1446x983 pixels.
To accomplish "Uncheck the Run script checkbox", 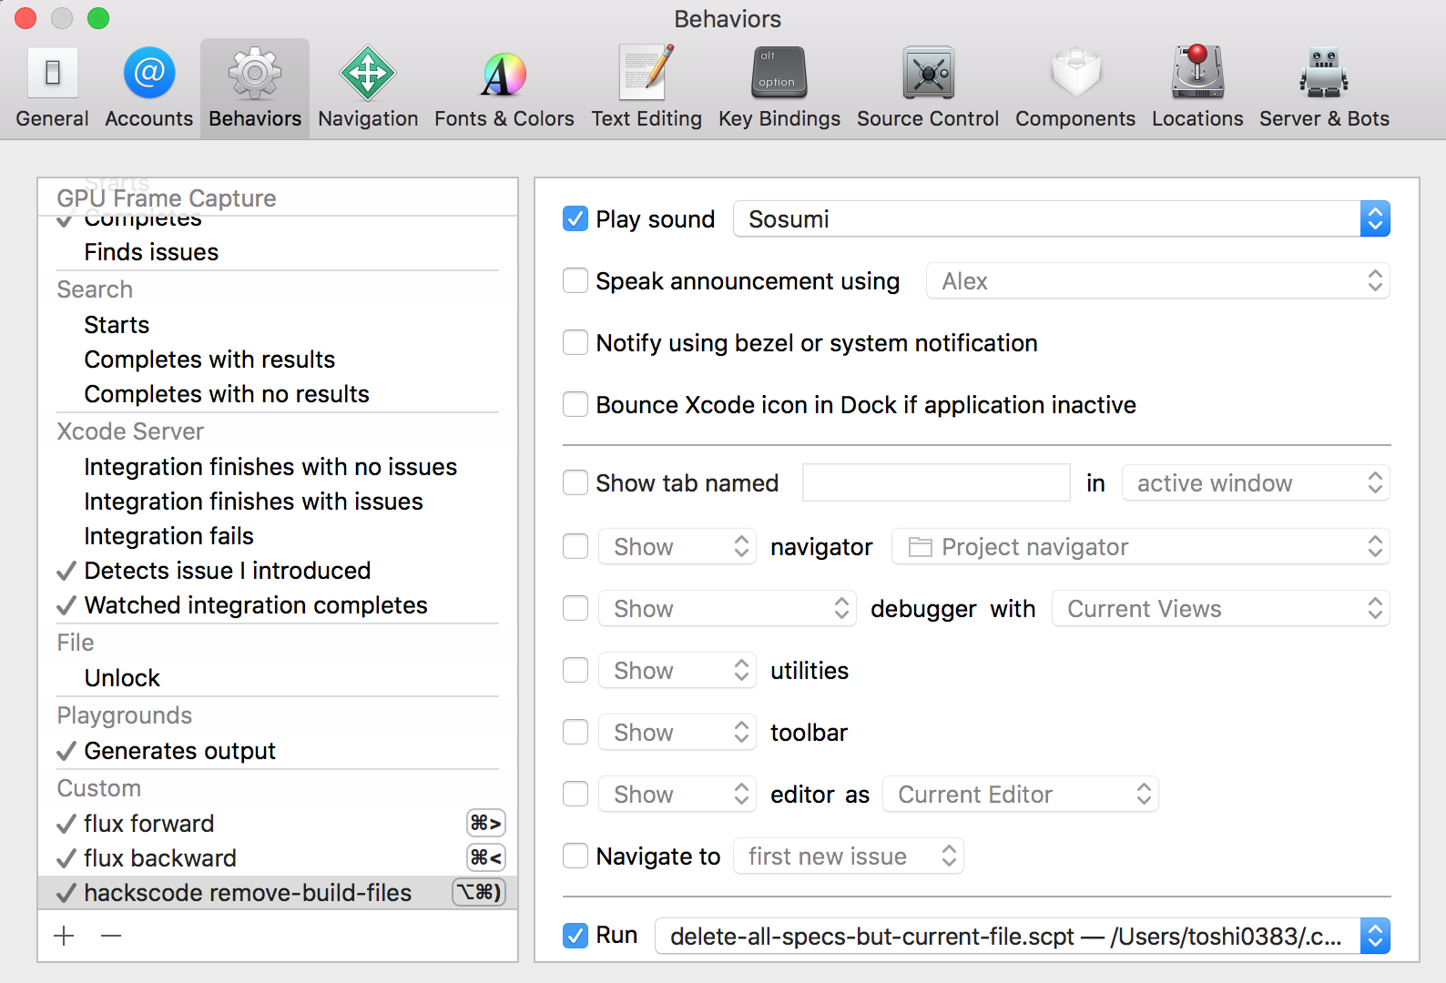I will click(x=575, y=935).
